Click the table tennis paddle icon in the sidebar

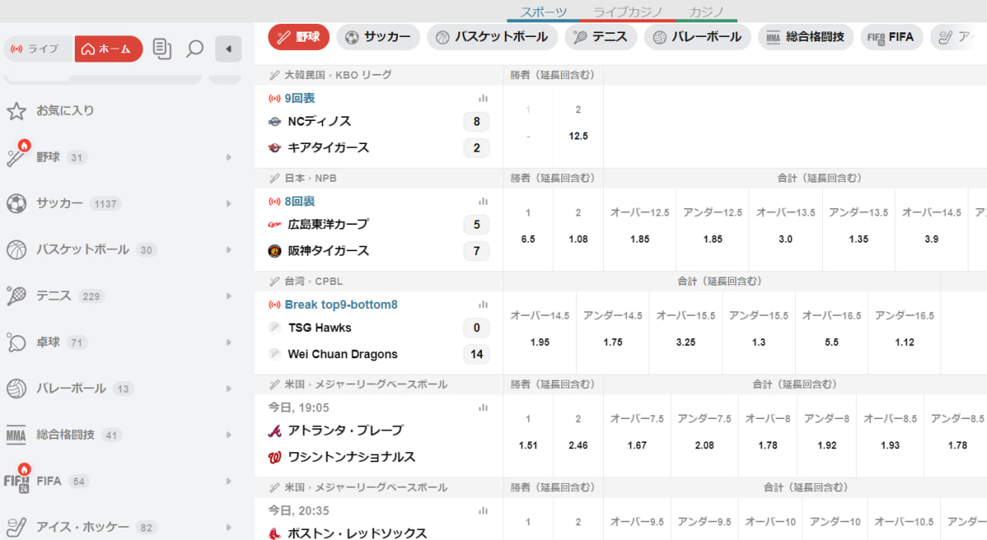click(16, 342)
